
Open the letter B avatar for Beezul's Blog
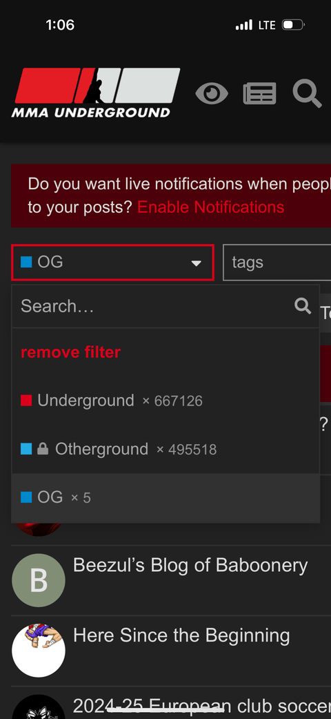tap(39, 580)
